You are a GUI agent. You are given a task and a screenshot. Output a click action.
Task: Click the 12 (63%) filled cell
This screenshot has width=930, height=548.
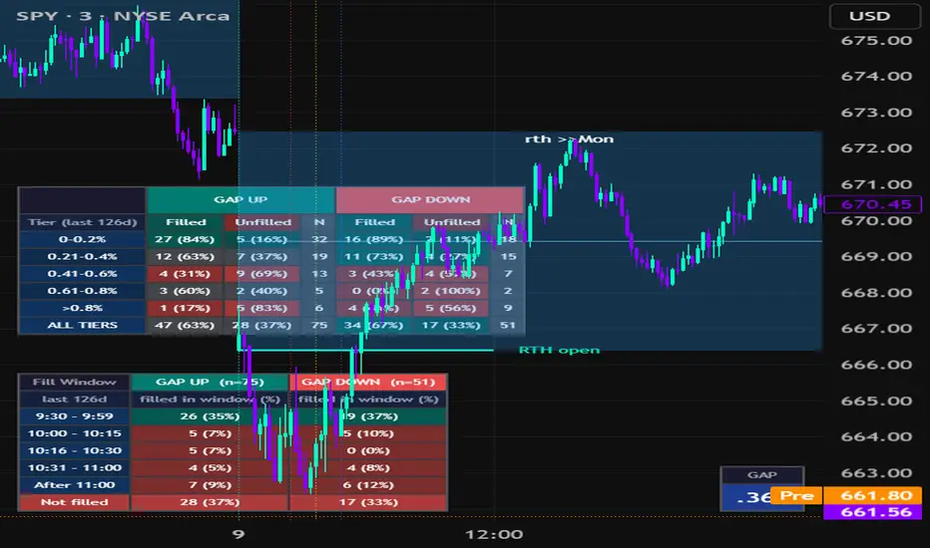tap(185, 256)
